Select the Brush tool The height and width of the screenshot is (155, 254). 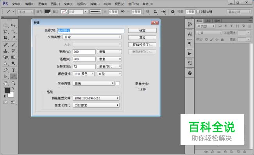click(x=13, y=45)
